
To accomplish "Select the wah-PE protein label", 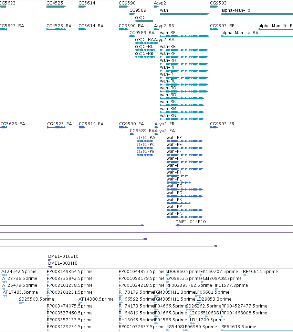I will [x=174, y=144].
